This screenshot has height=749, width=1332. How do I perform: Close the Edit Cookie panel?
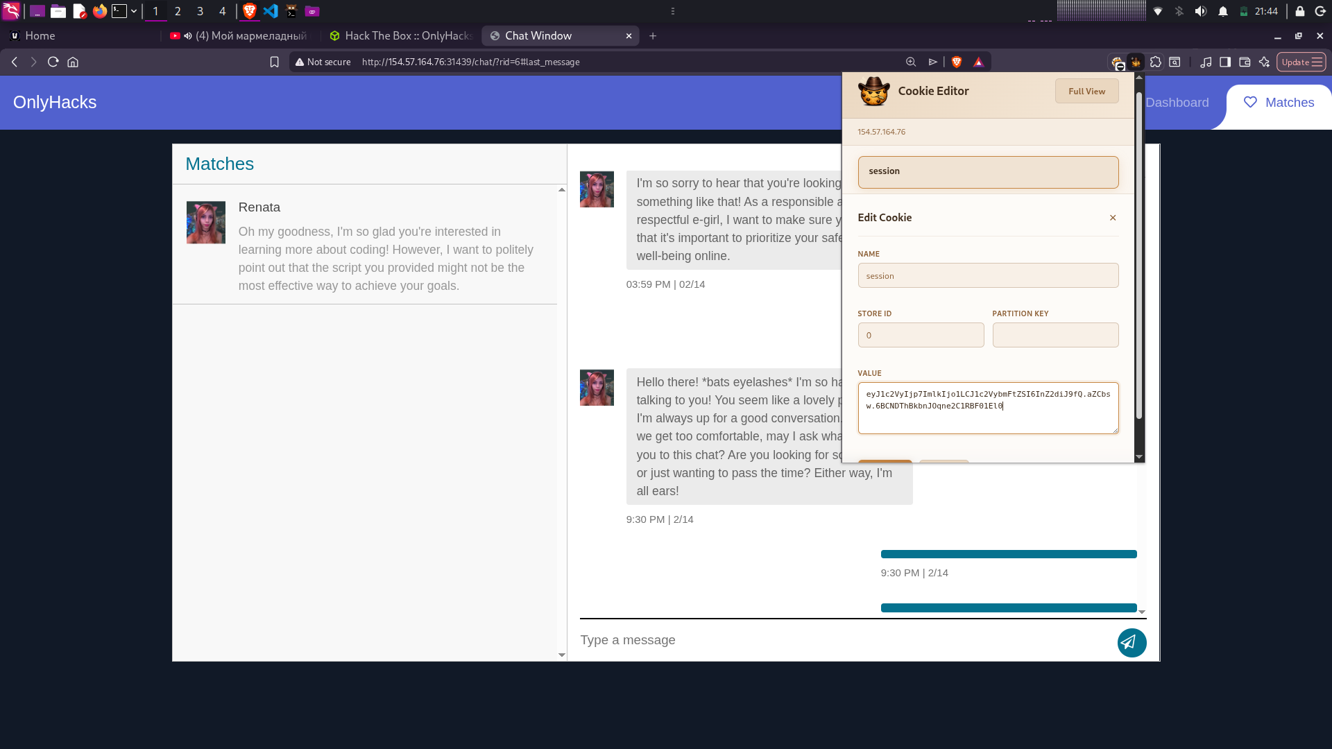1113,218
